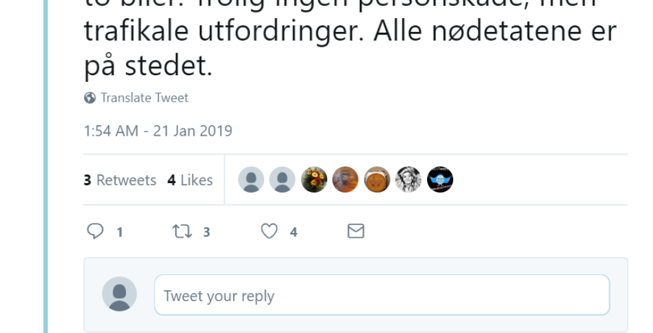653x333 pixels.
Task: Click your profile avatar beside reply box
Action: click(119, 294)
